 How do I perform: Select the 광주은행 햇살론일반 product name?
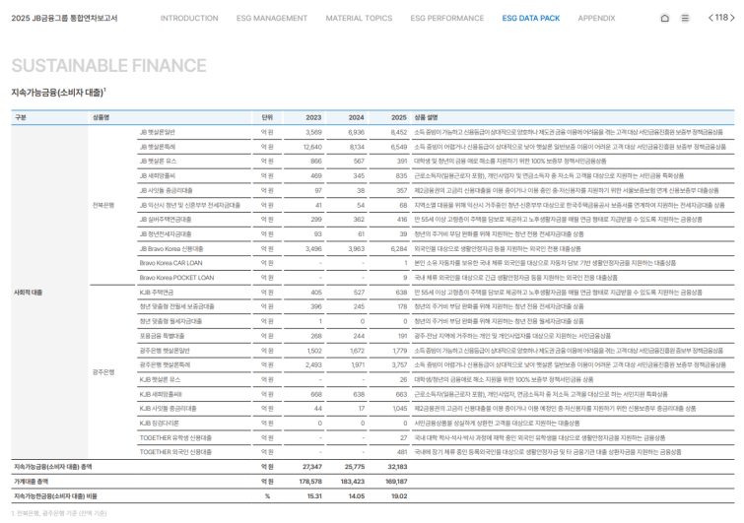pos(165,351)
